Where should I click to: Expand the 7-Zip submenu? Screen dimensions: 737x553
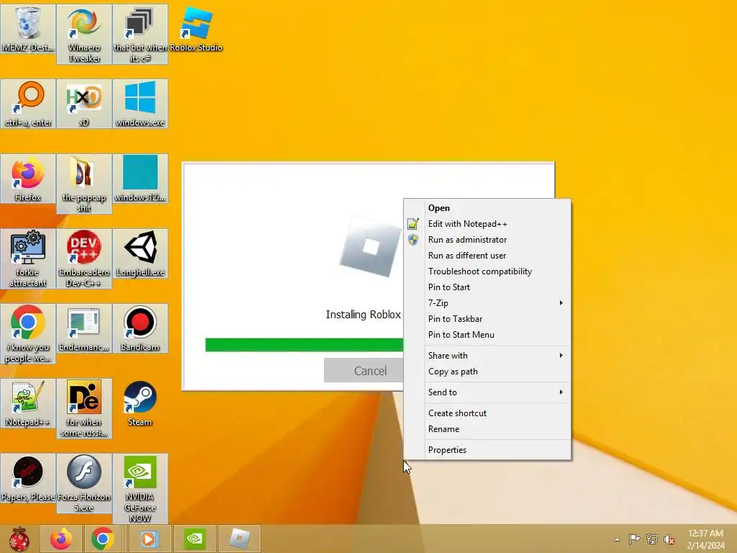(x=488, y=303)
